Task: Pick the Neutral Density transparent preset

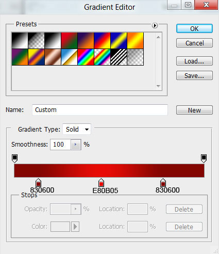Action: pos(135,57)
